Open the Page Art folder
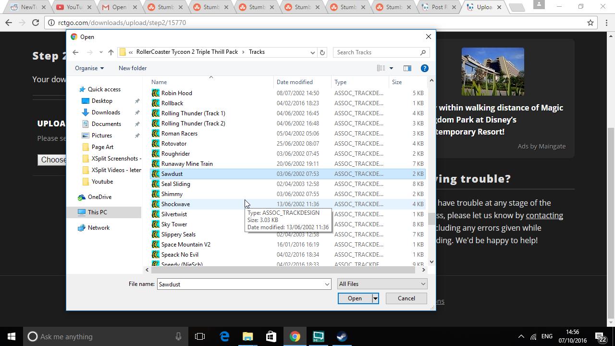The image size is (615, 346). click(x=102, y=147)
